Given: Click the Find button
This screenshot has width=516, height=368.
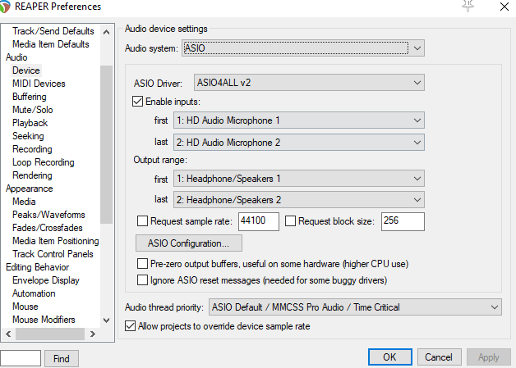Looking at the screenshot, I should [x=62, y=358].
